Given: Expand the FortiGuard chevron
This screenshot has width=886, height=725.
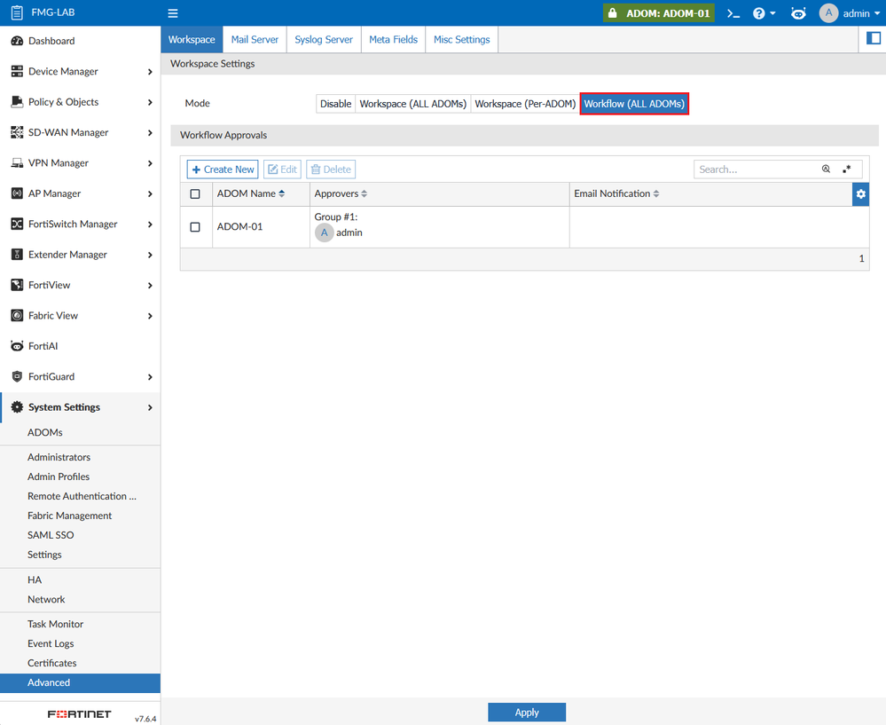Looking at the screenshot, I should pos(150,377).
